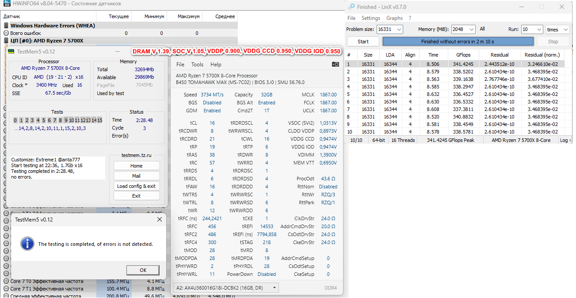Select LinX result row with time 8.632
This screenshot has height=298, width=576.
456,94
